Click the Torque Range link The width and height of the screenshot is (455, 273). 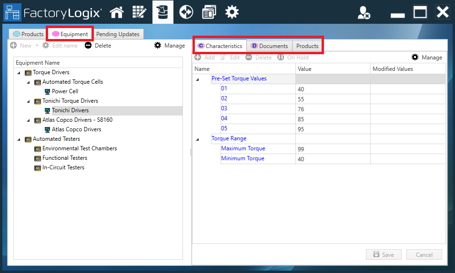[x=229, y=138]
